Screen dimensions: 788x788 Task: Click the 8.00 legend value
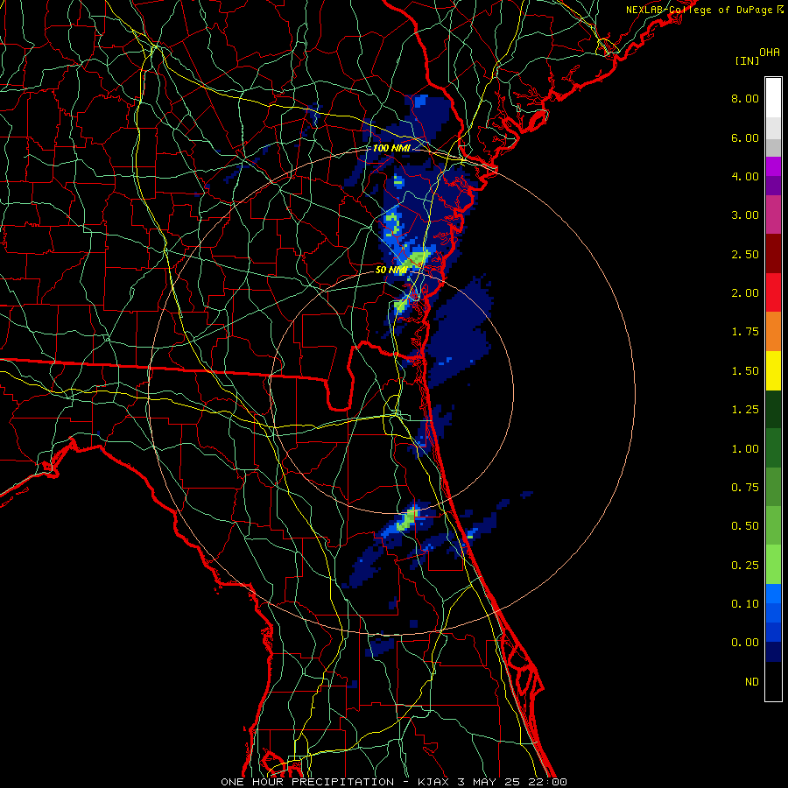[745, 98]
